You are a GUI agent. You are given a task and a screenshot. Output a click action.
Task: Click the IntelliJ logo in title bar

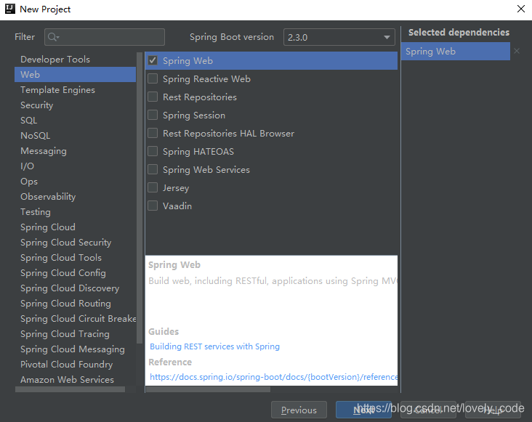coord(10,9)
